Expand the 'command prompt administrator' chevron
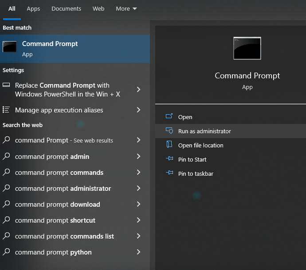The width and height of the screenshot is (306, 270). [x=138, y=188]
